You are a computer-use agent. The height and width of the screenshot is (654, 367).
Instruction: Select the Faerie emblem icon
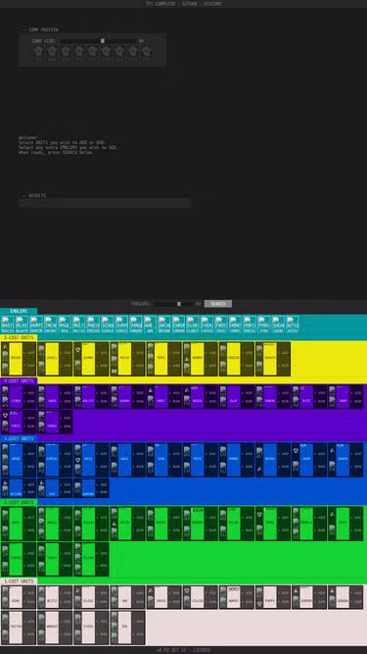[206, 325]
